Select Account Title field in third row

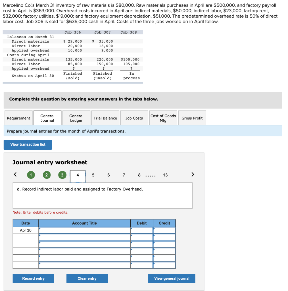pos(85,244)
